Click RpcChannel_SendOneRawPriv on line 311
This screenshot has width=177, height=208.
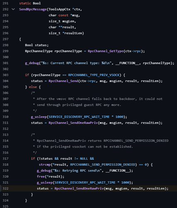(73, 123)
